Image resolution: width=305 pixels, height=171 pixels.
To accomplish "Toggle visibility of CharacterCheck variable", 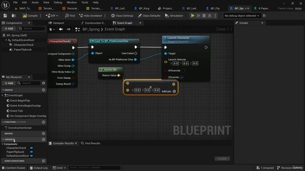I will tap(31, 148).
